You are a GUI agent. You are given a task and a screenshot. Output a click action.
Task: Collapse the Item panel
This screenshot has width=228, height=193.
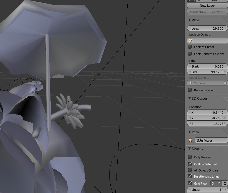[x=190, y=132]
